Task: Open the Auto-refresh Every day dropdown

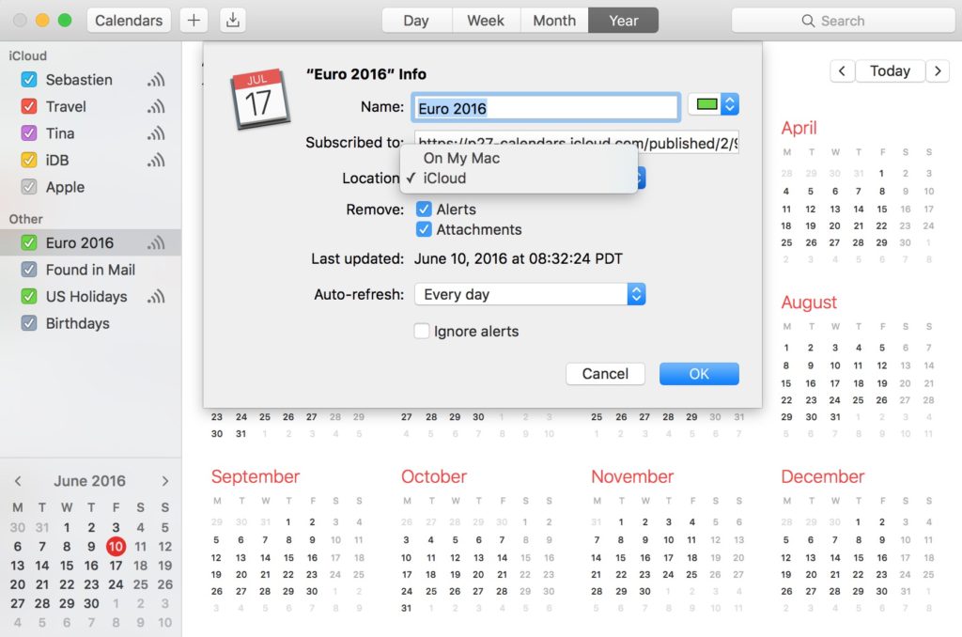Action: tap(530, 295)
